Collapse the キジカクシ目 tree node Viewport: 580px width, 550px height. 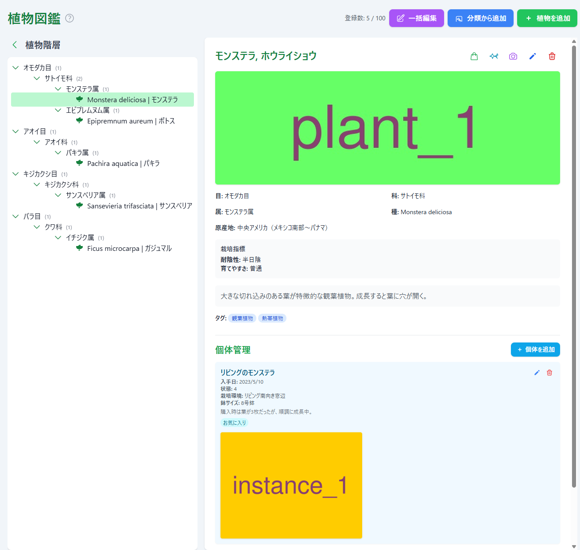click(15, 174)
